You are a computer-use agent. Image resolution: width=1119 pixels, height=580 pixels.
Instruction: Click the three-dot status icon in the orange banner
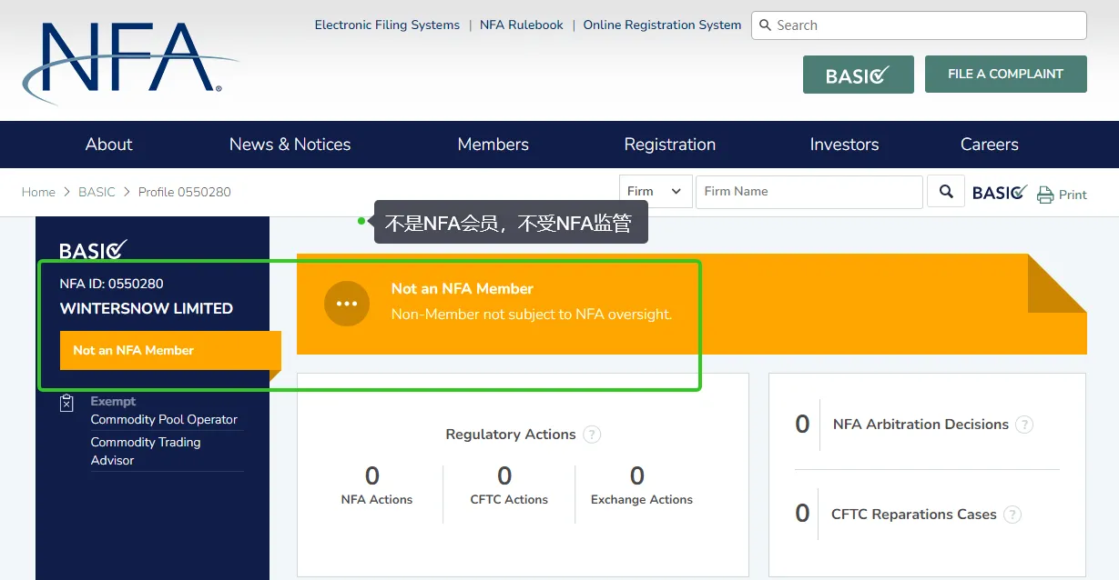tap(347, 304)
